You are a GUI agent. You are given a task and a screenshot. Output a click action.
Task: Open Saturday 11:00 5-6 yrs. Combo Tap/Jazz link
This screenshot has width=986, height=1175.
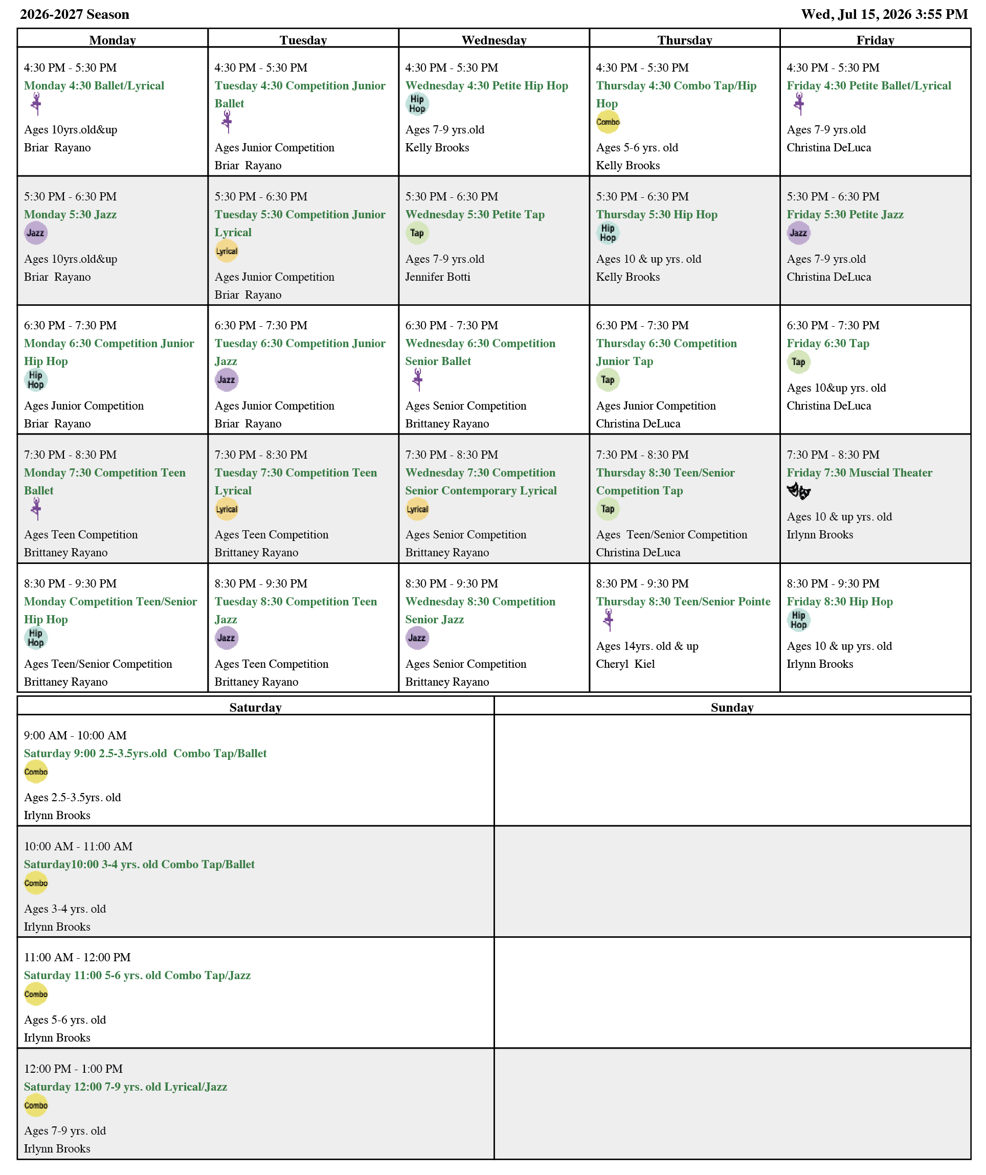click(137, 975)
